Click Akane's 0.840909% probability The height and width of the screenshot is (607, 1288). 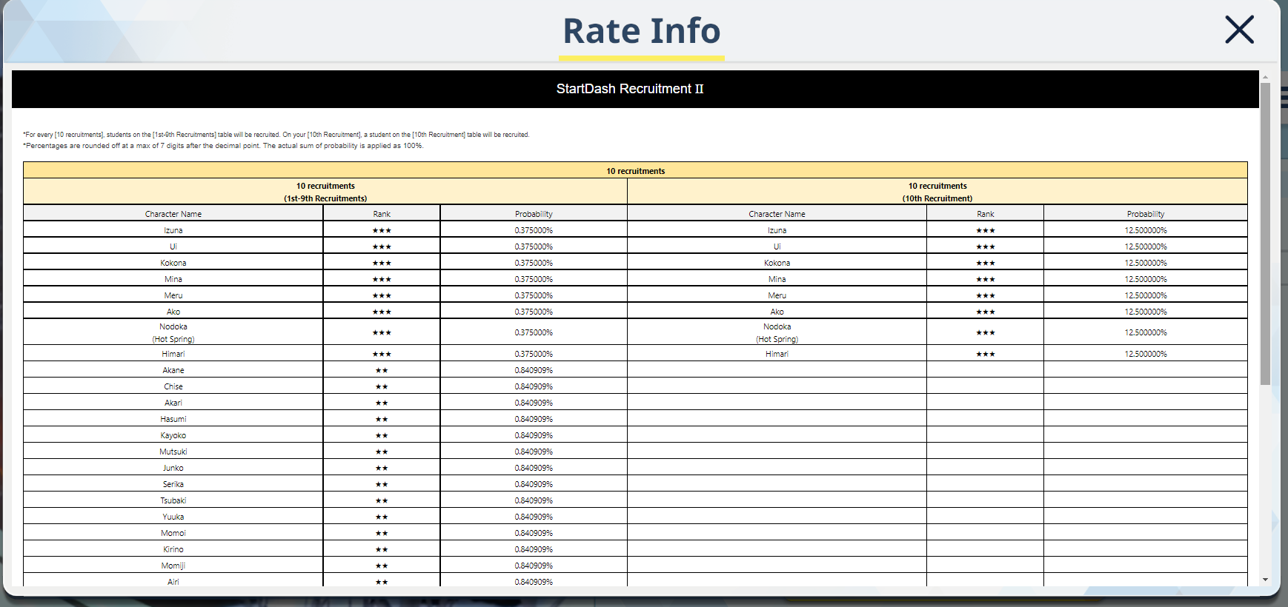click(x=534, y=370)
